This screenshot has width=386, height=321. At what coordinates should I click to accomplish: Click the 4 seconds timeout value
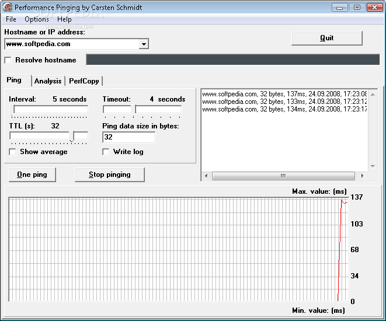click(x=168, y=99)
